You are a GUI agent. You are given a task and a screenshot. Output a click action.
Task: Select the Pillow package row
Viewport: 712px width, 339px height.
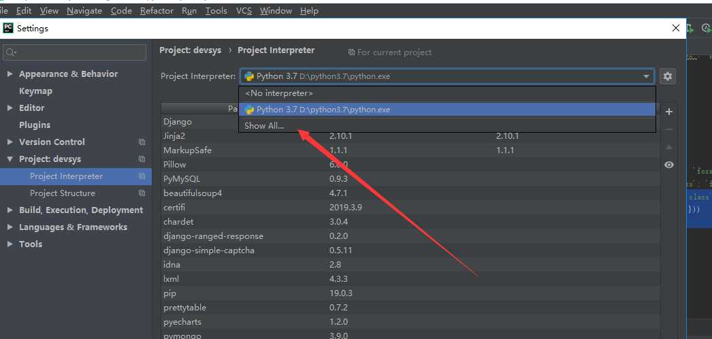coord(410,164)
